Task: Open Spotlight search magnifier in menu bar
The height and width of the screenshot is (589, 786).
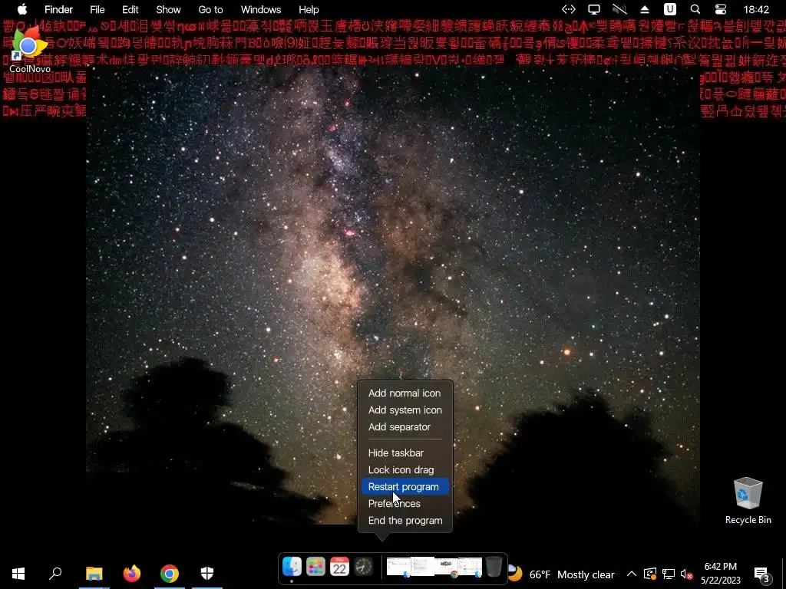Action: click(x=695, y=9)
